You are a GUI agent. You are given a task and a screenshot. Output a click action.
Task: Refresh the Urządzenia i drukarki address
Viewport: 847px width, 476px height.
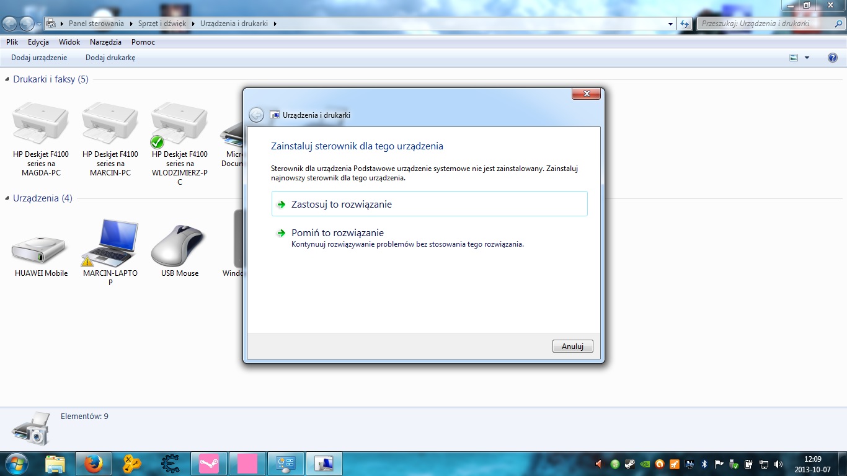click(x=685, y=24)
